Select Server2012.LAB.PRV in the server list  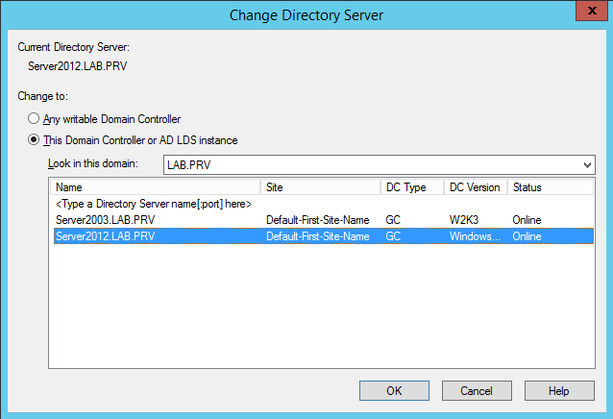click(104, 236)
